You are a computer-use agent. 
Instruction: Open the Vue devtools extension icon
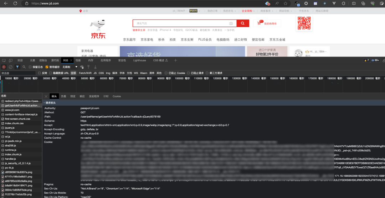[334, 4]
